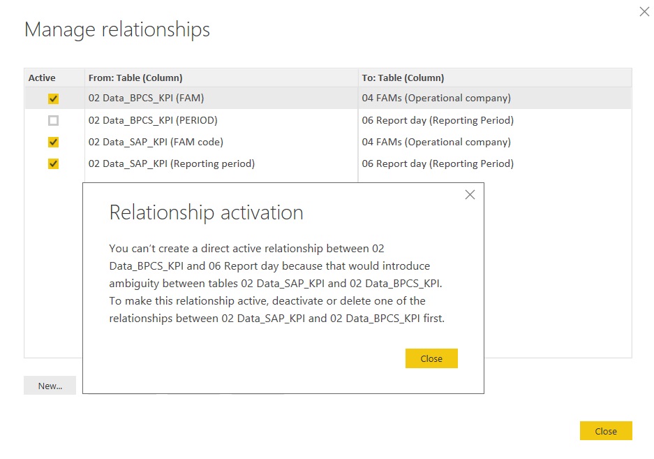The height and width of the screenshot is (459, 654).
Task: Click 06 Report day cell in PERIOD row
Action: point(438,120)
